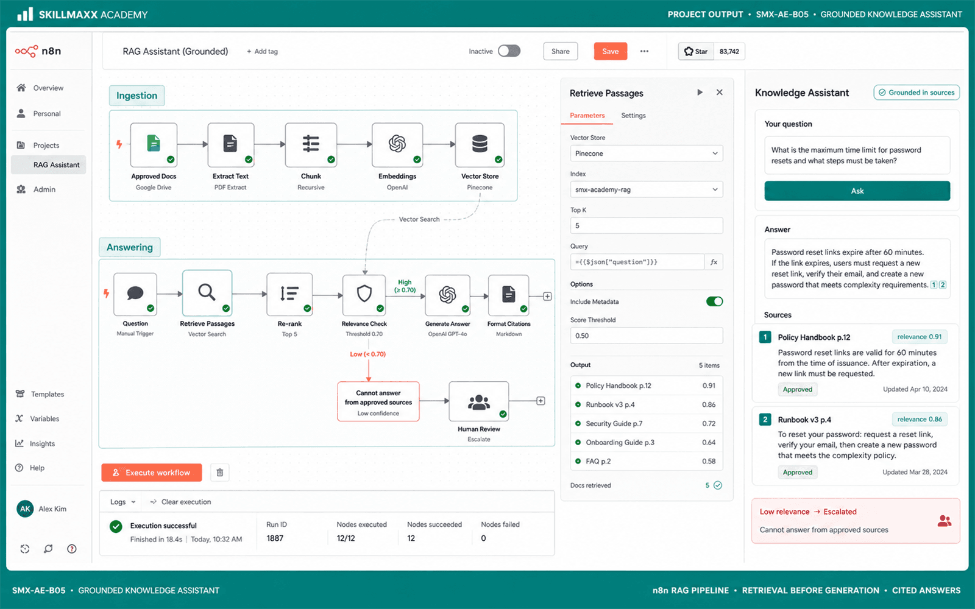Switch to the Parameters tab
The image size is (975, 609).
(587, 116)
